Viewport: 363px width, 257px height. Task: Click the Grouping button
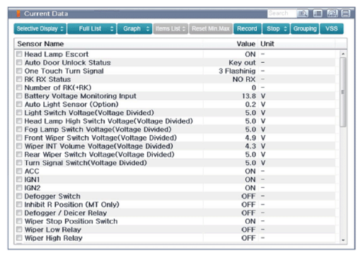click(305, 29)
